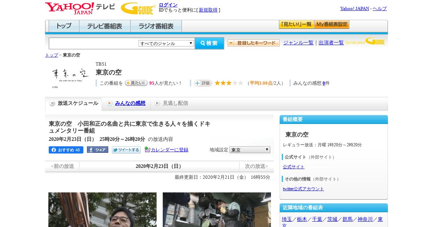Open the ヘルプ link
The height and width of the screenshot is (227, 433).
[380, 8]
